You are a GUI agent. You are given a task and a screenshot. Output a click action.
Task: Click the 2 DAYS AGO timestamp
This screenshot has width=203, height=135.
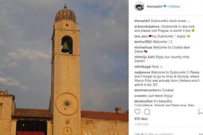[x=141, y=124]
